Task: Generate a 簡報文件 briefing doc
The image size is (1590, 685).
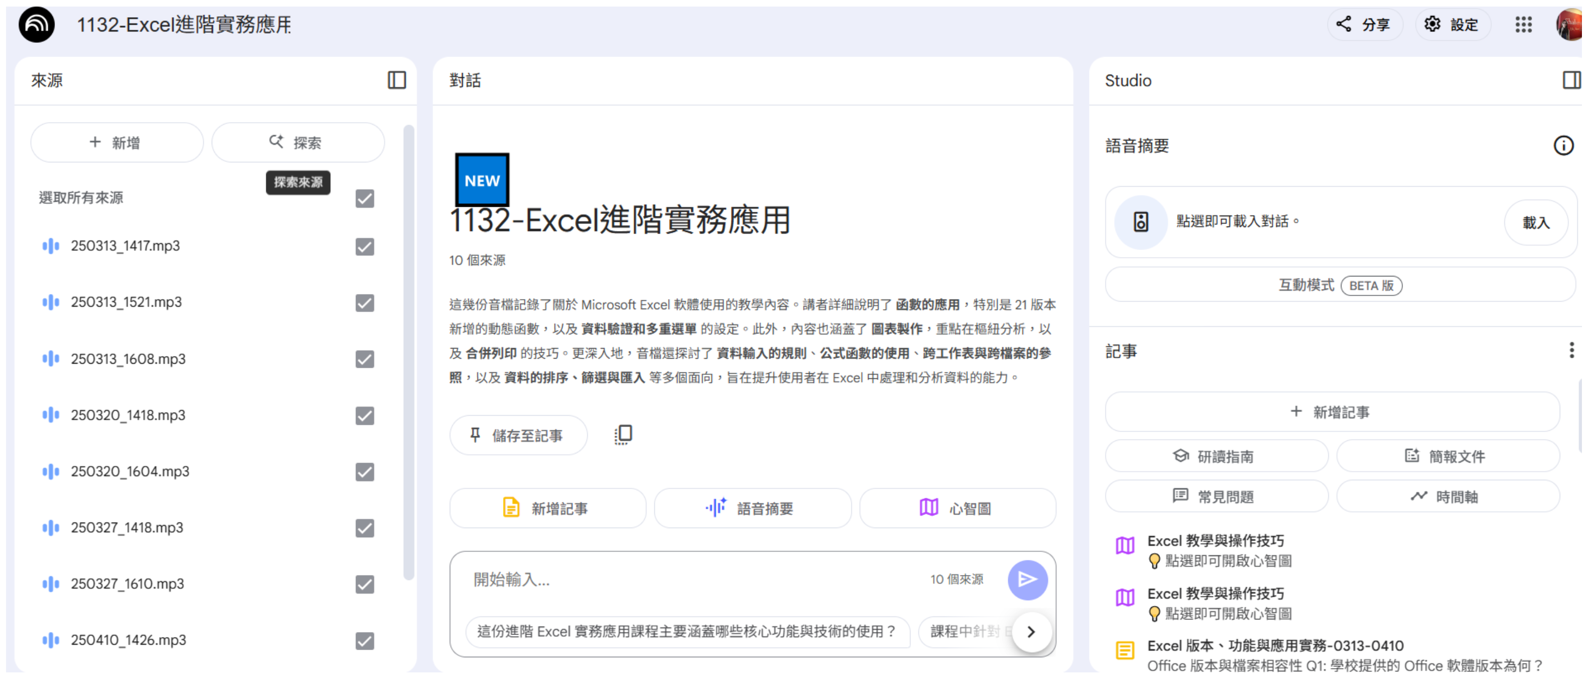Action: (x=1447, y=456)
